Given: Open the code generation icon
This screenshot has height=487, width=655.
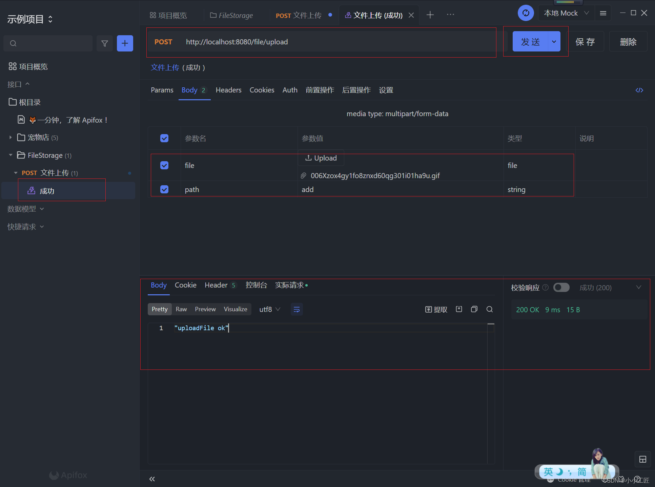Looking at the screenshot, I should [639, 90].
